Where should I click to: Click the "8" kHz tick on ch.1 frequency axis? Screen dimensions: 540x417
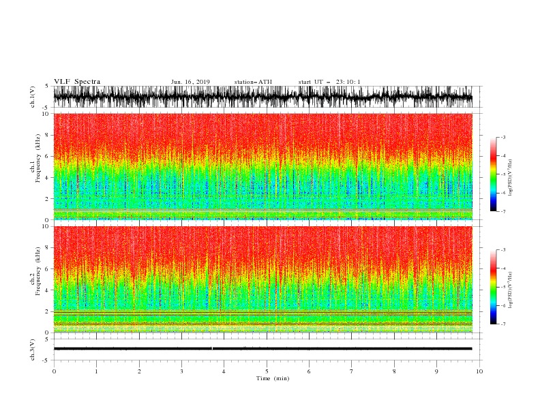(x=47, y=135)
